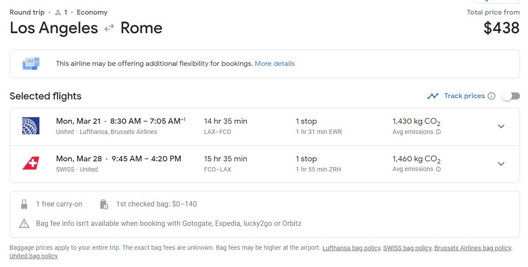Image resolution: width=528 pixels, height=267 pixels.
Task: Click the emissions info icon on return flight
Action: [x=438, y=169]
